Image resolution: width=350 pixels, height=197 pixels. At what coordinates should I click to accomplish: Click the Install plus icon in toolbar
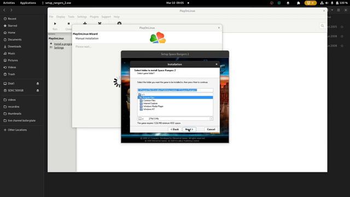85,23
